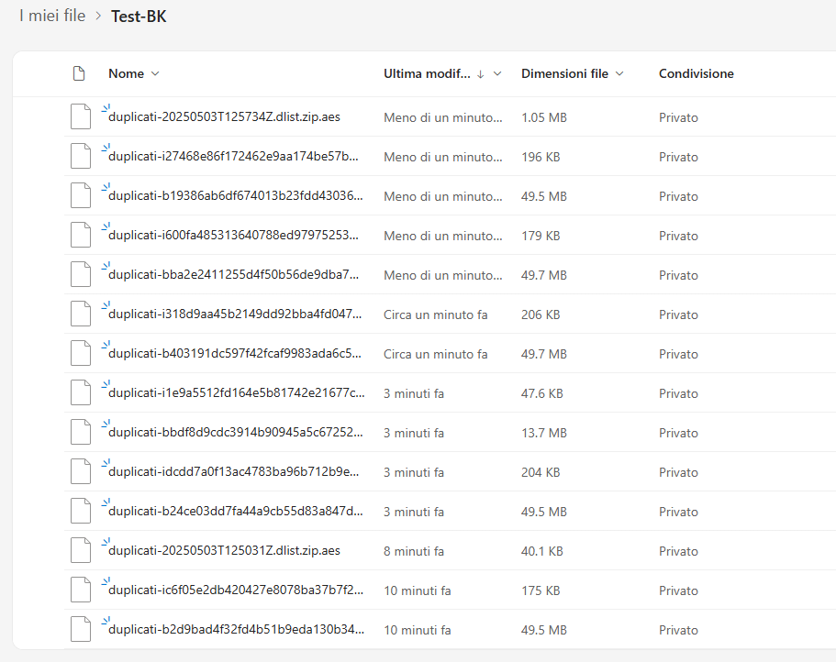Open file duplicati-b24ce03dd7fa44a9cb55d83a847d
836x662 pixels.
pyautogui.click(x=235, y=512)
